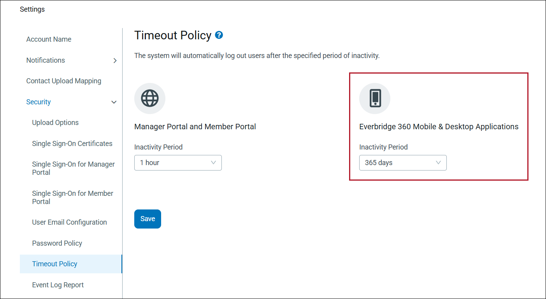
Task: Open the 365 days inactivity dropdown
Action: (403, 163)
